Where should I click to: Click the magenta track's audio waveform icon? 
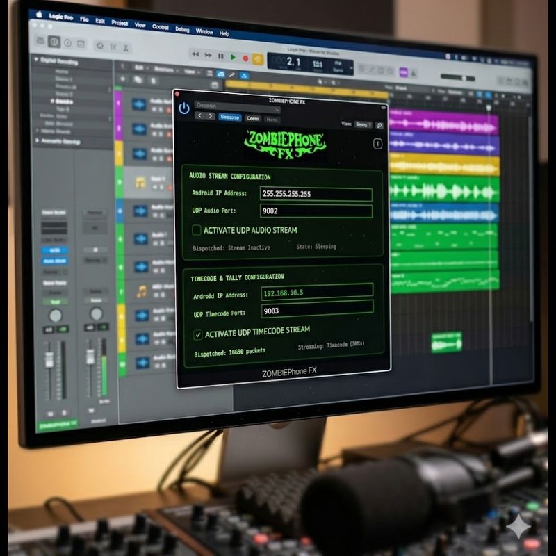(138, 104)
